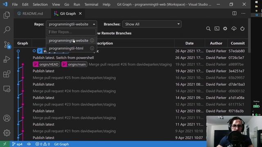Open the Edit menu
The width and height of the screenshot is (262, 147).
25,4
